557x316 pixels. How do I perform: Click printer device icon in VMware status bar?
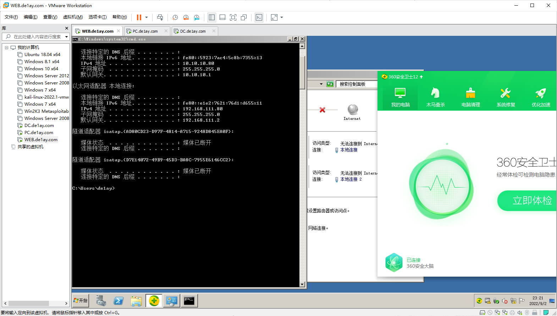pos(512,312)
